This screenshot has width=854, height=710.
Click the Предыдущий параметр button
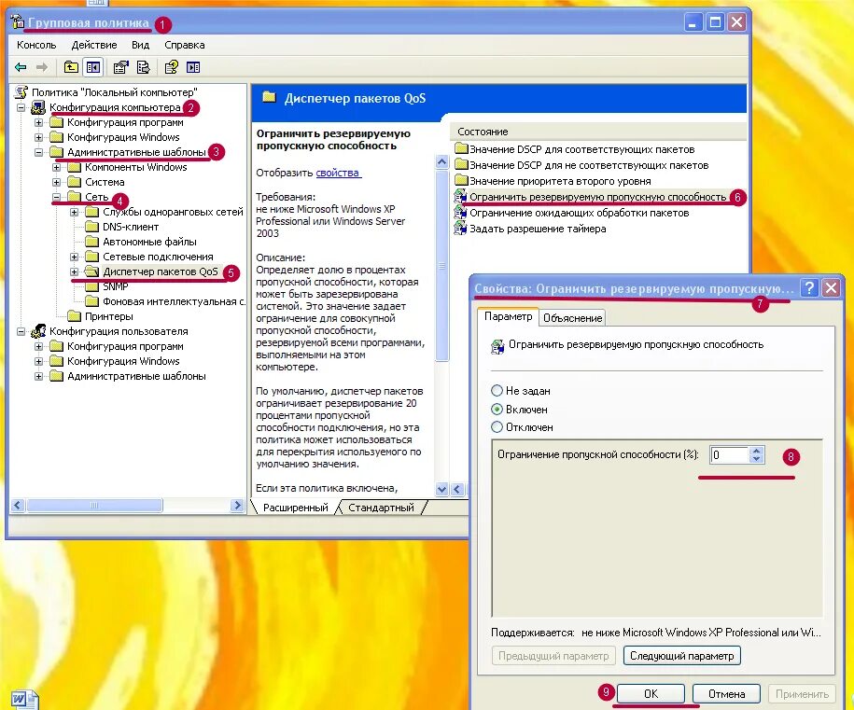coord(553,656)
